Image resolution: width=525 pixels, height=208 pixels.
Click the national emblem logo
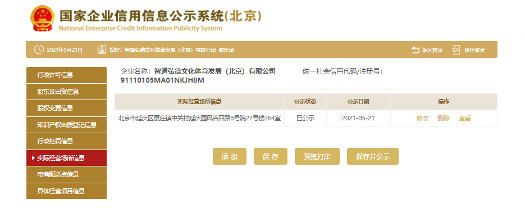pos(42,19)
